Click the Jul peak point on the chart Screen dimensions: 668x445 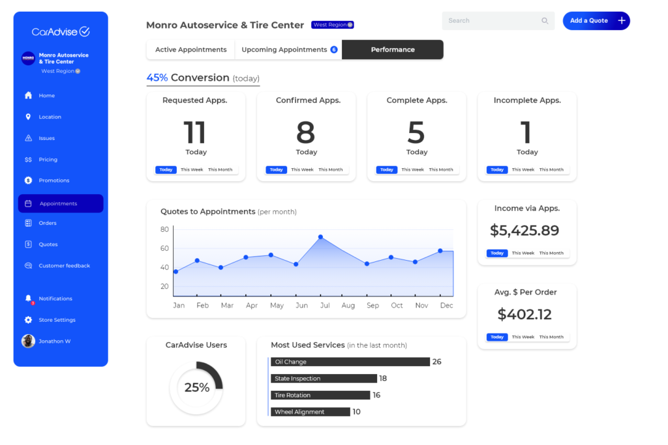(x=320, y=237)
